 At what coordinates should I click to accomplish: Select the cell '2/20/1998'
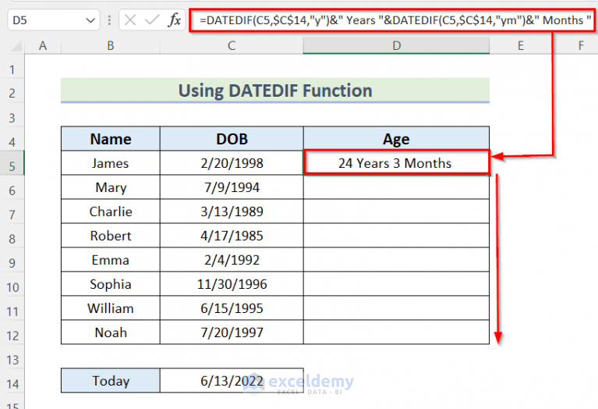click(232, 163)
